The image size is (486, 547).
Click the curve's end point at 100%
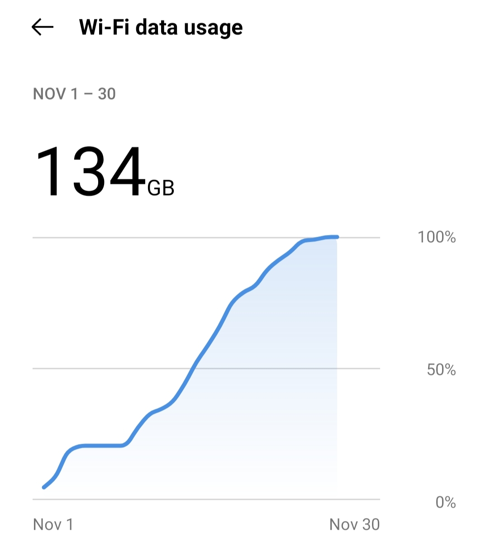click(337, 237)
